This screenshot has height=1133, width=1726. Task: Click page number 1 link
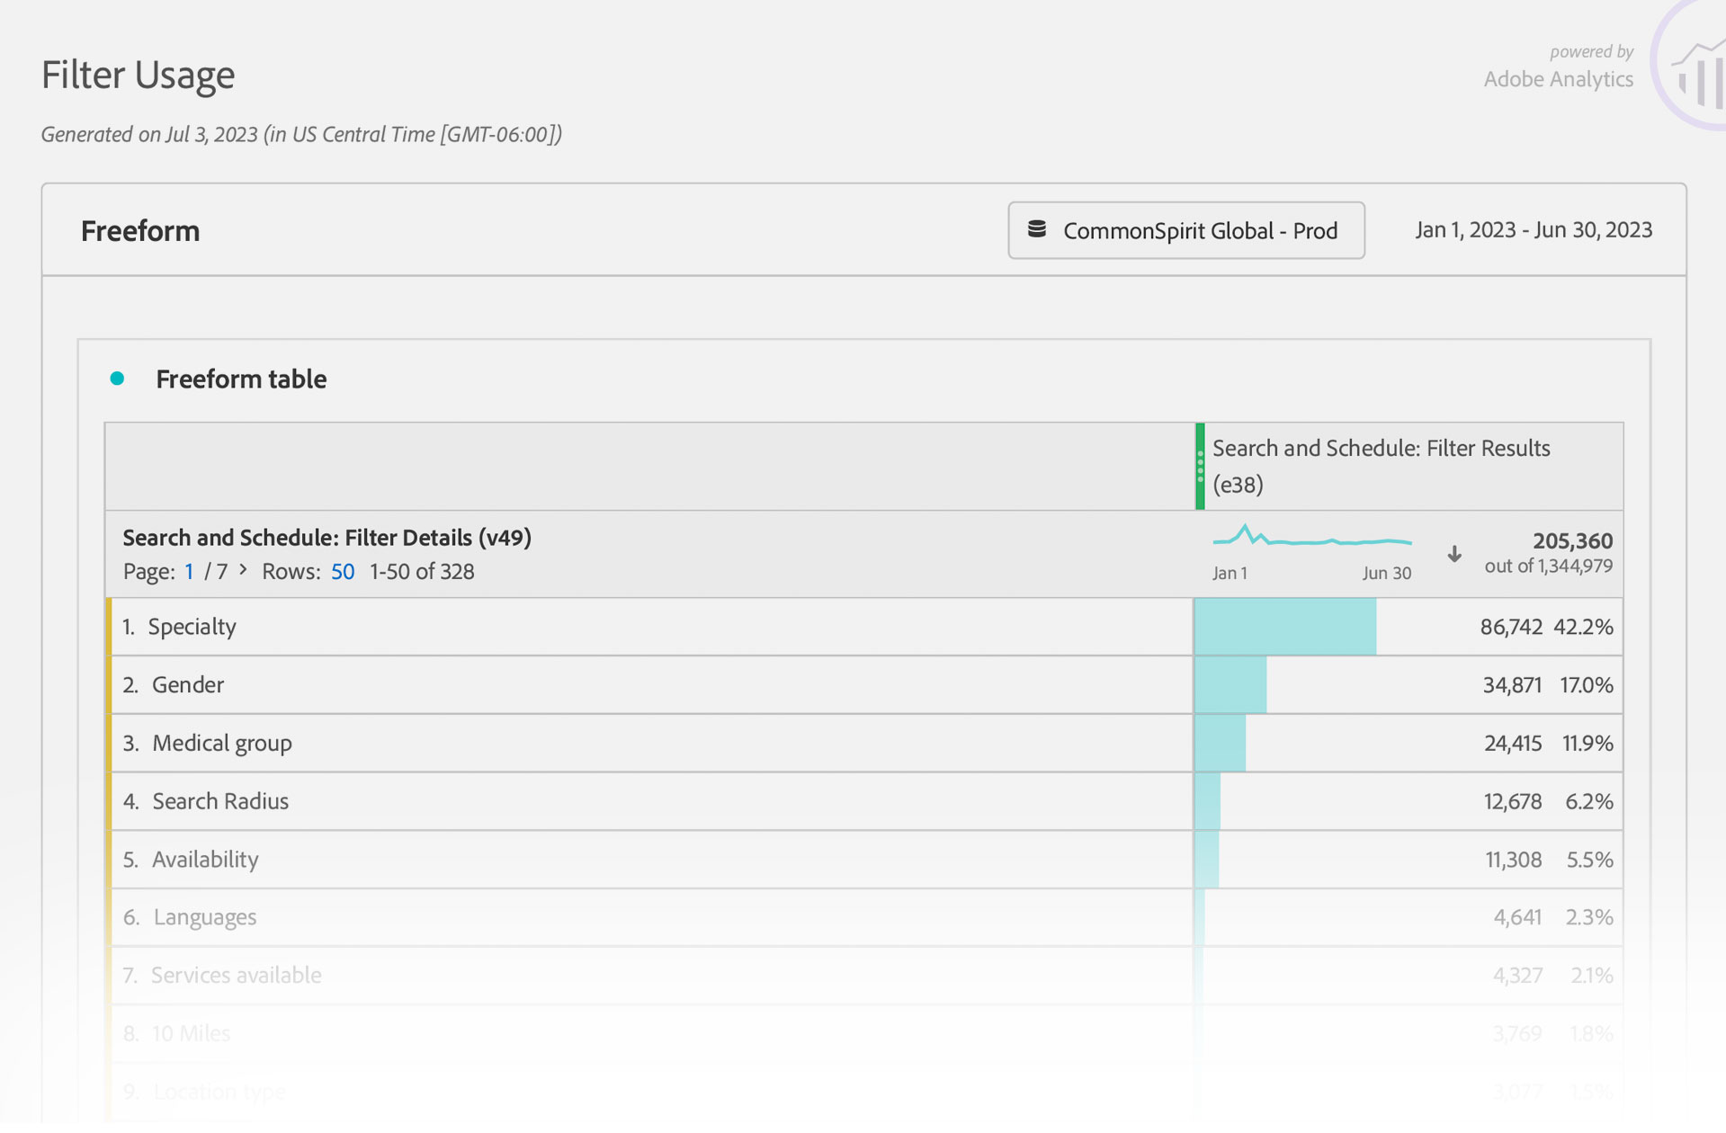tap(189, 572)
